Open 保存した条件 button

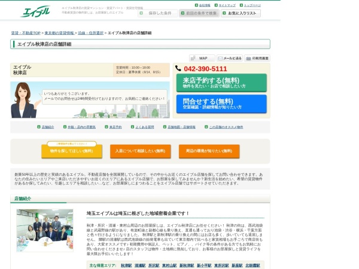(158, 13)
